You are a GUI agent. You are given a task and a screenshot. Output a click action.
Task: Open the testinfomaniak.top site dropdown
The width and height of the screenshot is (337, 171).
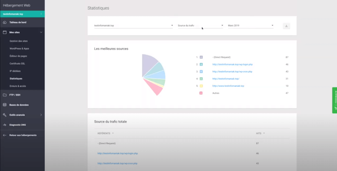[x=133, y=26]
